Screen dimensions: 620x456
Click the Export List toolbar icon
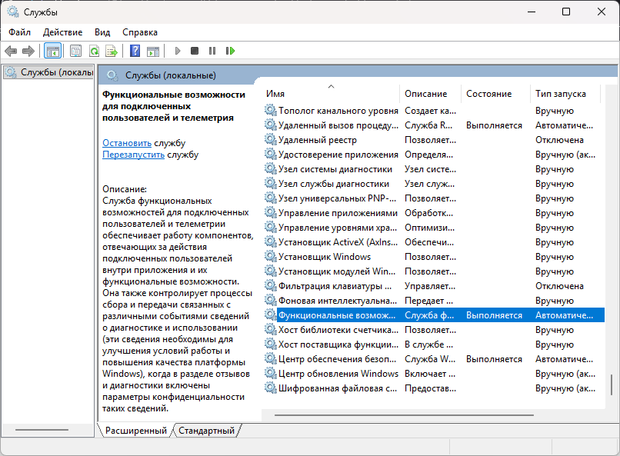pyautogui.click(x=112, y=51)
